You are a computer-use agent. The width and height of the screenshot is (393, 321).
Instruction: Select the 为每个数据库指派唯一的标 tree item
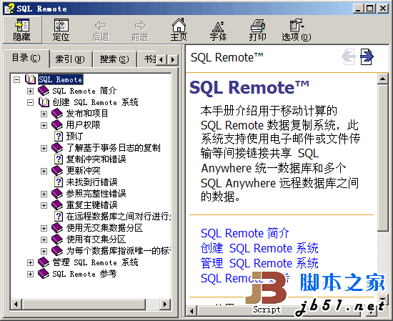coord(119,251)
